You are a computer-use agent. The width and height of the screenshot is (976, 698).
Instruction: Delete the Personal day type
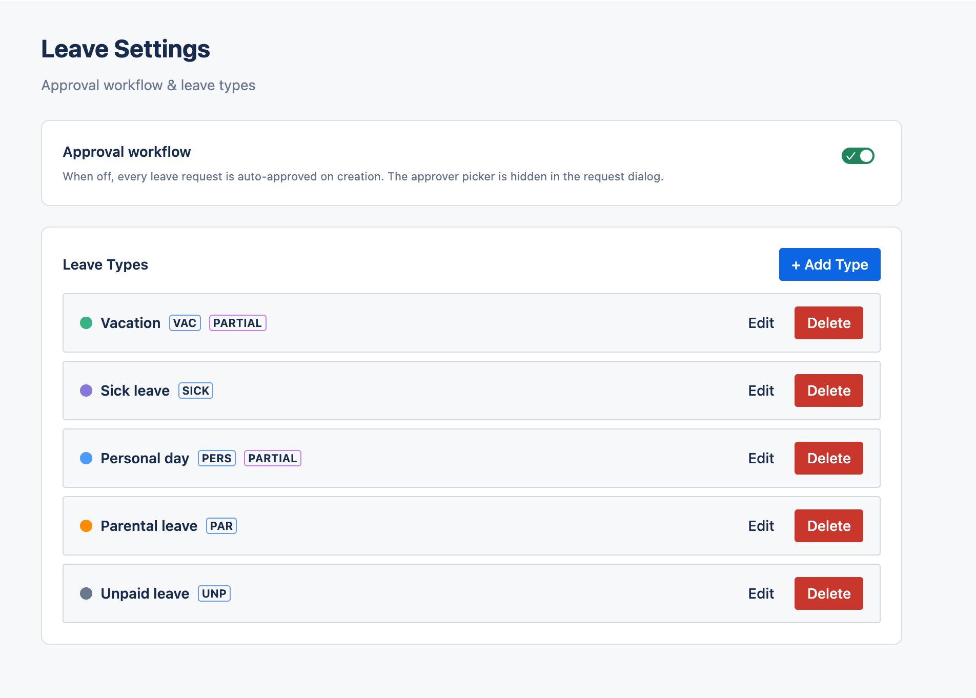coord(828,458)
